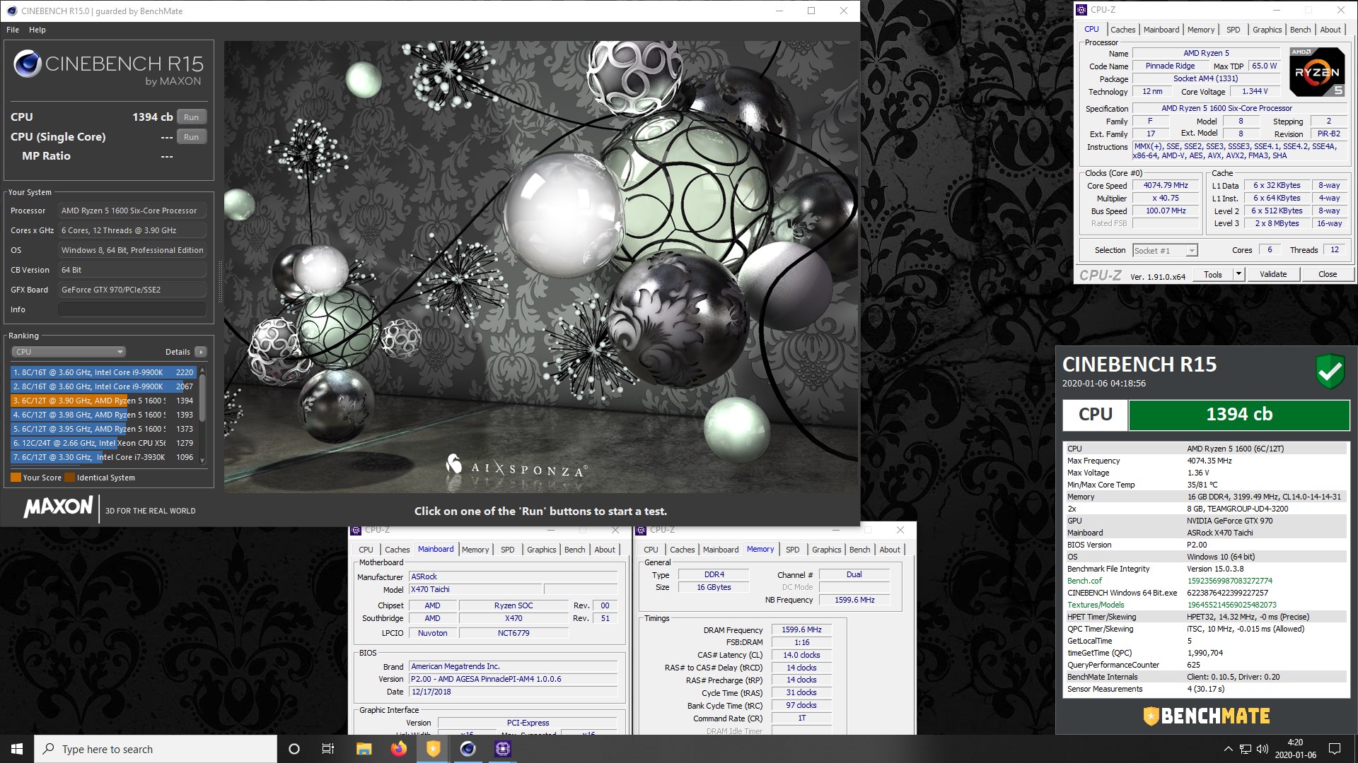Open the Bench.cof hash link
Image resolution: width=1358 pixels, height=763 pixels.
1229,581
